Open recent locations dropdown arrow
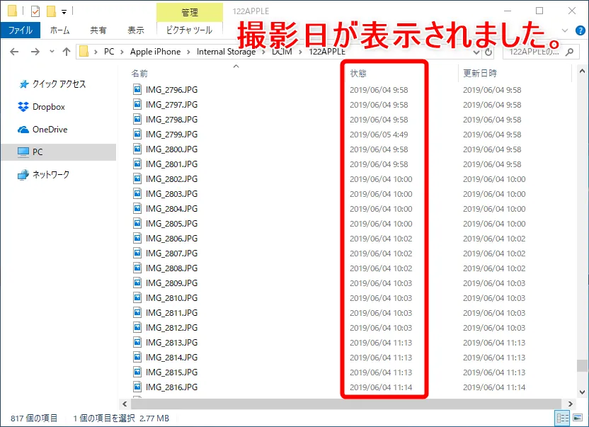Screen dimensions: 589x427 (52, 52)
